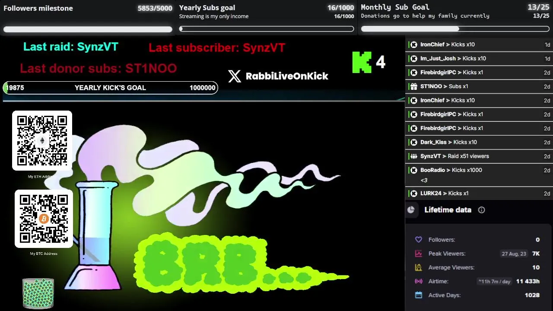Click the large green Kick logo
Screen dimensions: 553x311
[x=362, y=62]
